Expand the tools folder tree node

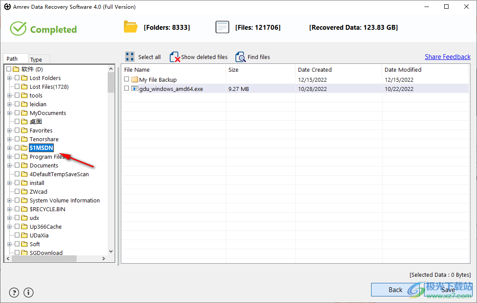9,95
